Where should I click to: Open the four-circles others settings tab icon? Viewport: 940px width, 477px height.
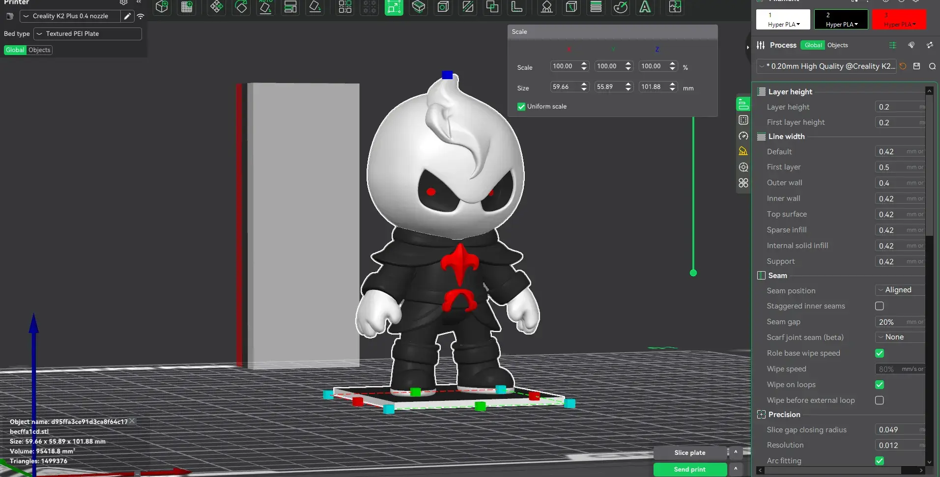coord(743,183)
